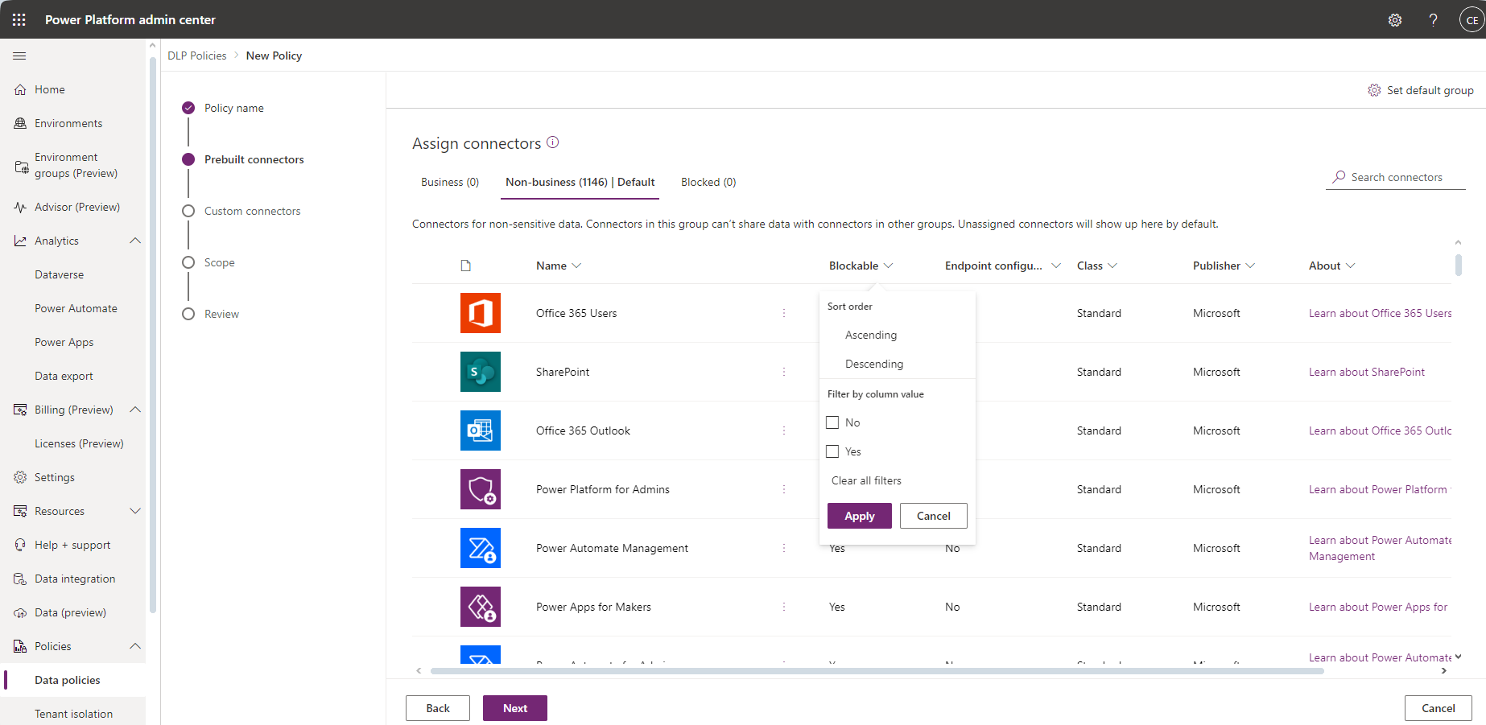The height and width of the screenshot is (725, 1486).
Task: Click the Power Apps for Makers connector icon
Action: point(480,607)
